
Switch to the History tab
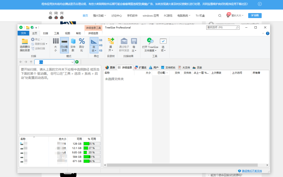tap(197, 68)
